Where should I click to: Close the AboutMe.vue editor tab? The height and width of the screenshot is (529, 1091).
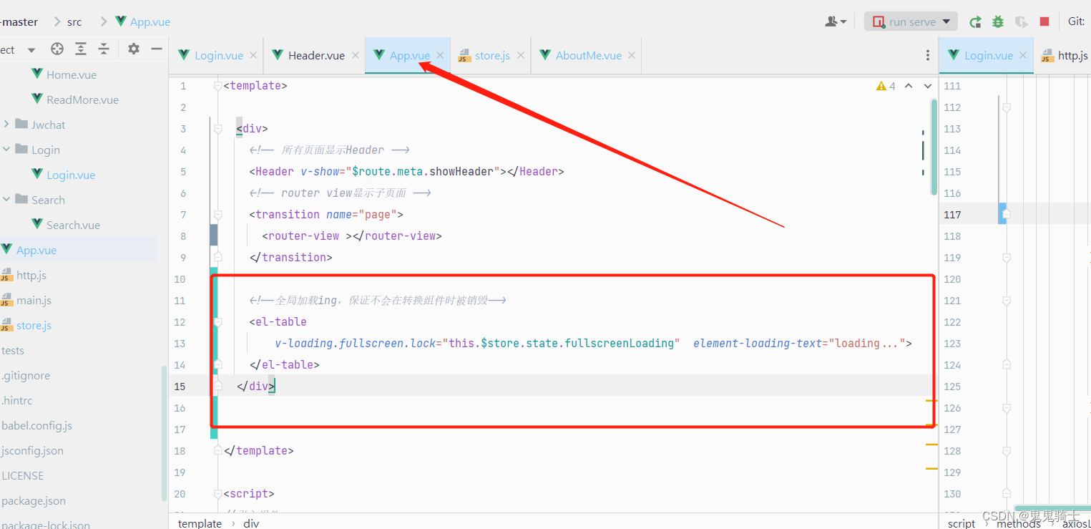point(632,55)
